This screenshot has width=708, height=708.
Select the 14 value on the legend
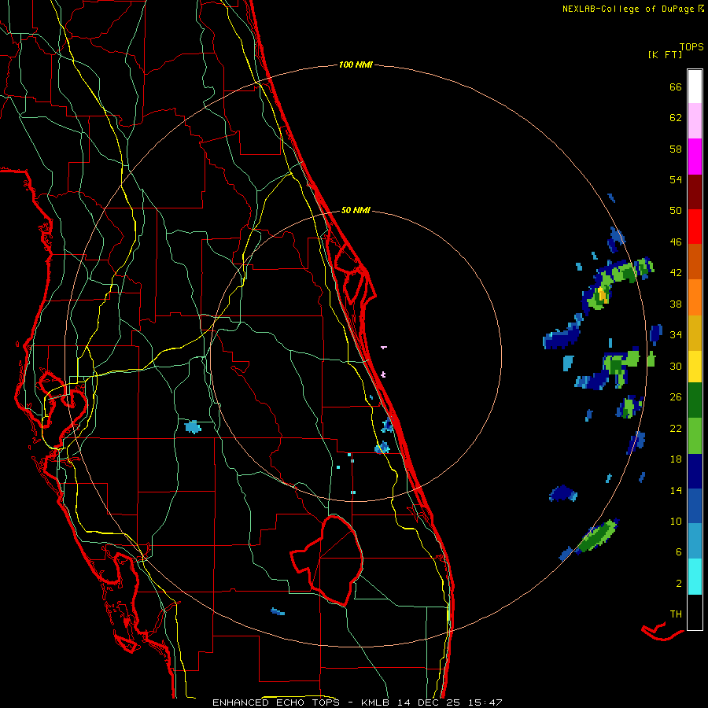coord(676,490)
